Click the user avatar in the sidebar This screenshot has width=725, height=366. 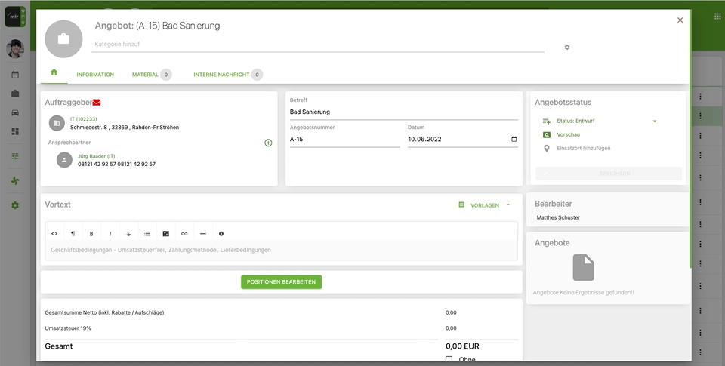tap(15, 48)
